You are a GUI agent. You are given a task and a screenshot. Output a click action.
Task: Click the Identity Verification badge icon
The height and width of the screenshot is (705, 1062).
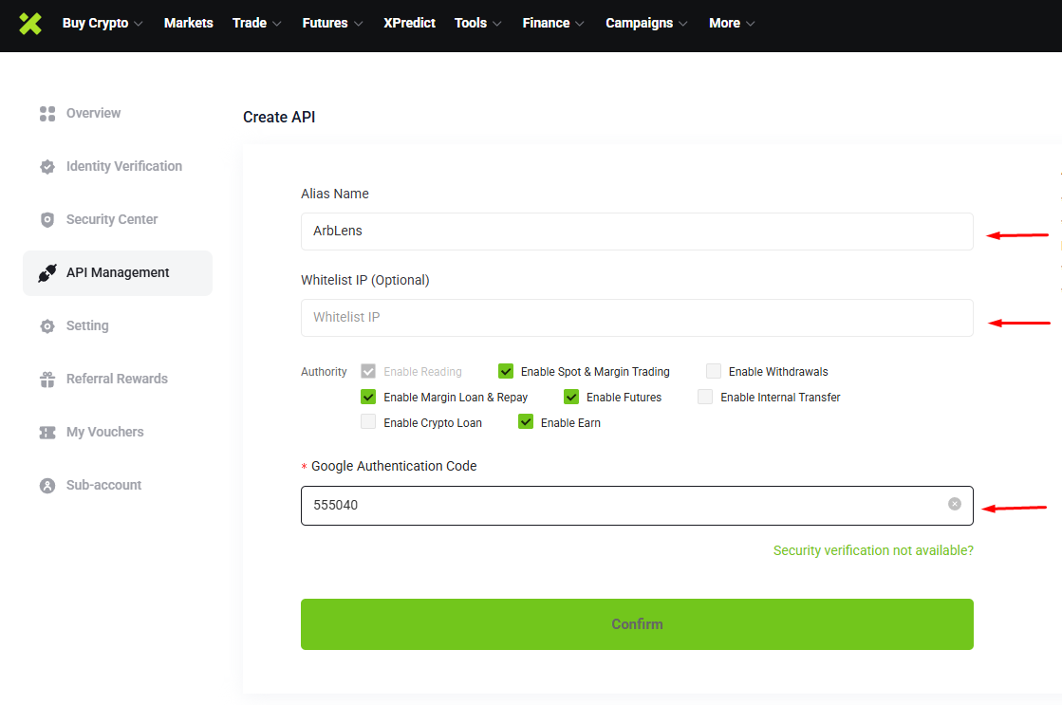[47, 167]
